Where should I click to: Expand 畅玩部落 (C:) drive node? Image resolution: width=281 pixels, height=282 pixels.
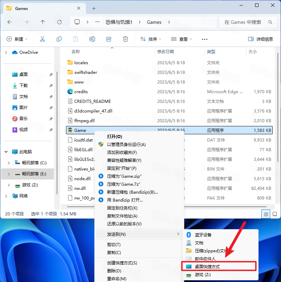tap(9, 163)
